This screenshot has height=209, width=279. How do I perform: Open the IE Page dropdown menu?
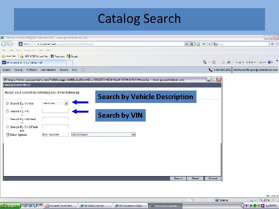pos(240,62)
